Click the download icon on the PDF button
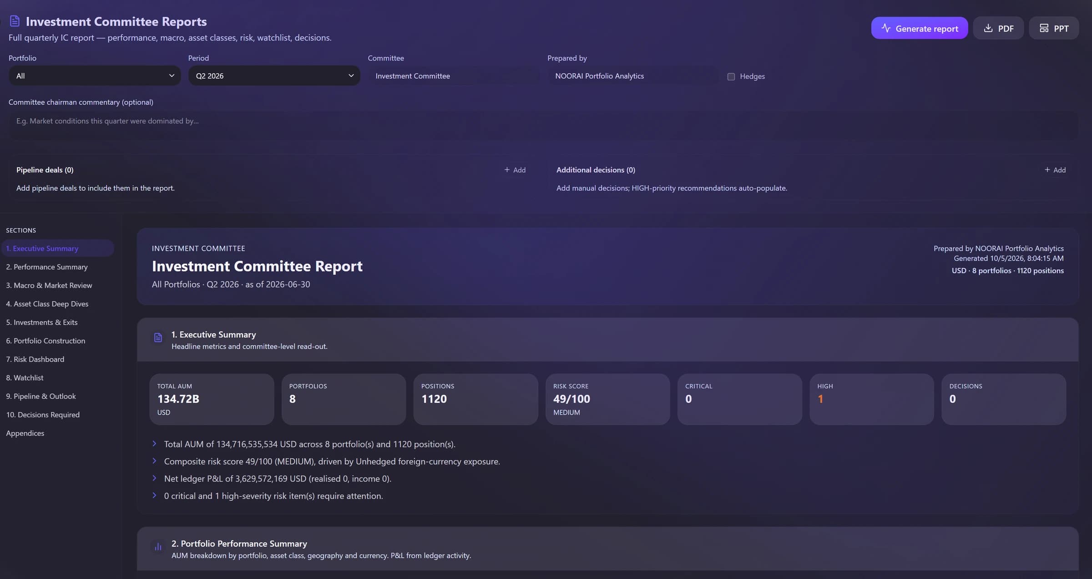 (x=988, y=28)
